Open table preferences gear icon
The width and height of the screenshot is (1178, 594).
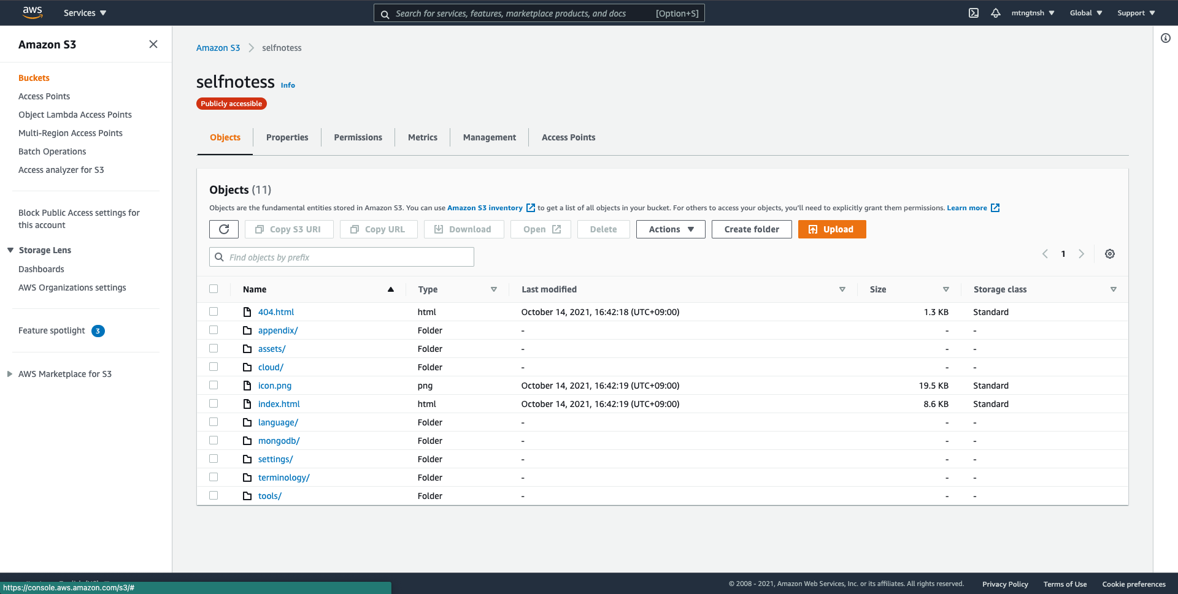1110,254
